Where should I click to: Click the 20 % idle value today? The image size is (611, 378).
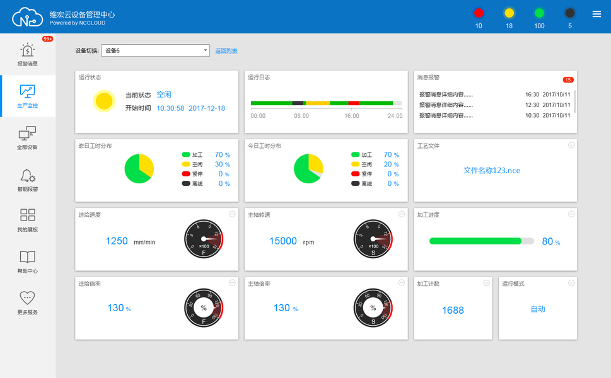tap(391, 164)
